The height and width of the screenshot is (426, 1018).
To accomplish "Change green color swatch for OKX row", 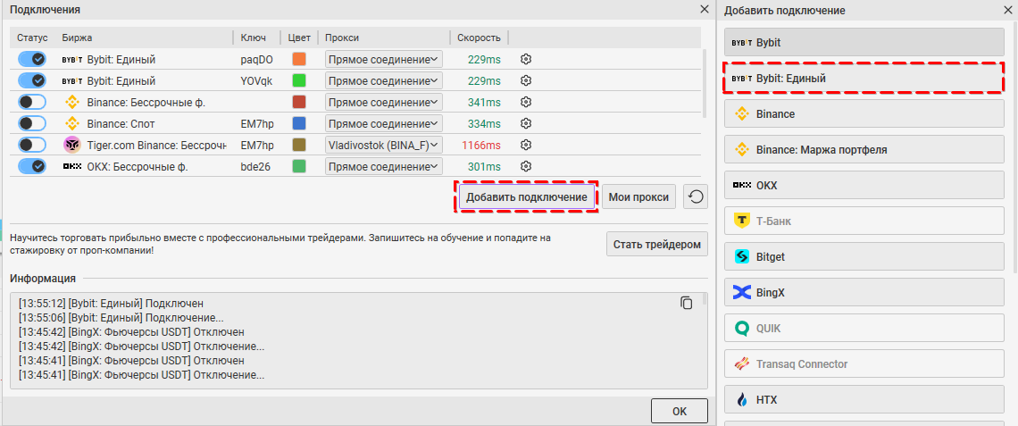I will (x=298, y=166).
